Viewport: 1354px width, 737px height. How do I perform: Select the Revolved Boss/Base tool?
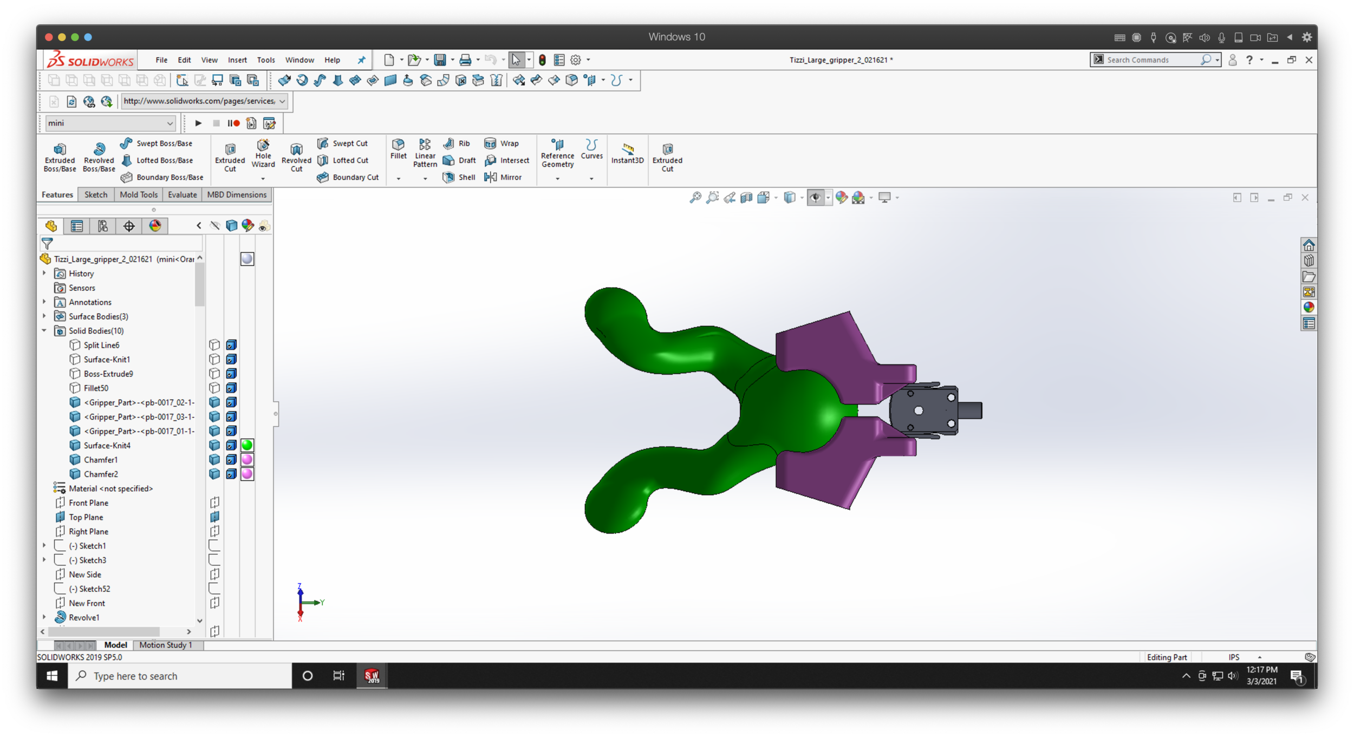[x=99, y=158]
